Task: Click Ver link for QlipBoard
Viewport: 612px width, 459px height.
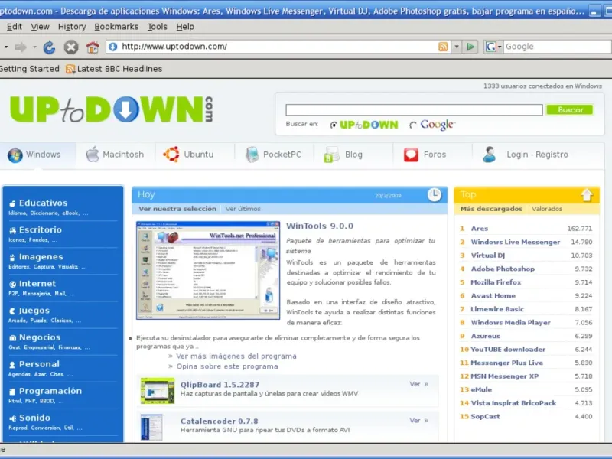Action: 418,384
